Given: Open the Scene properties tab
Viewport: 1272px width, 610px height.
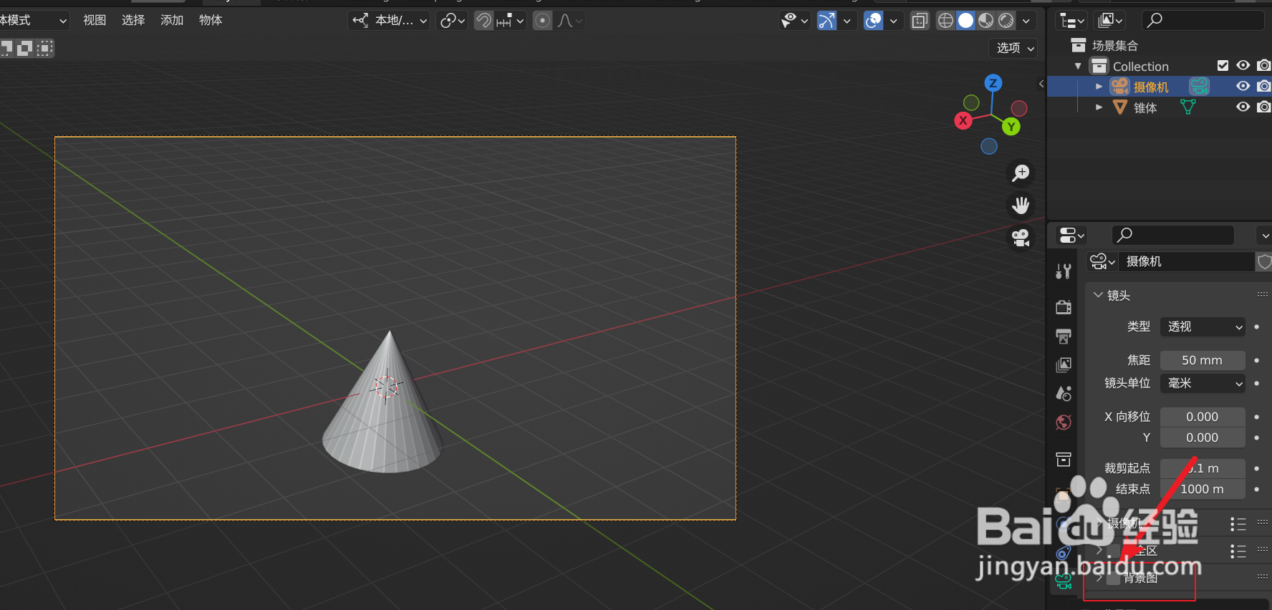Looking at the screenshot, I should [x=1064, y=393].
